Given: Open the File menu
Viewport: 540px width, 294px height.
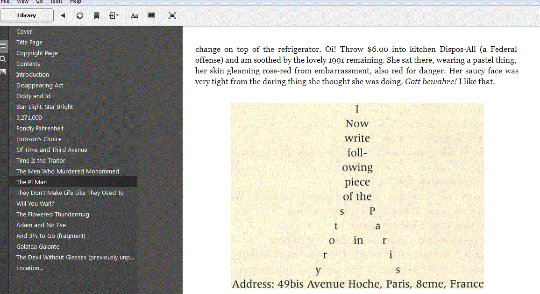Looking at the screenshot, I should 5,2.
